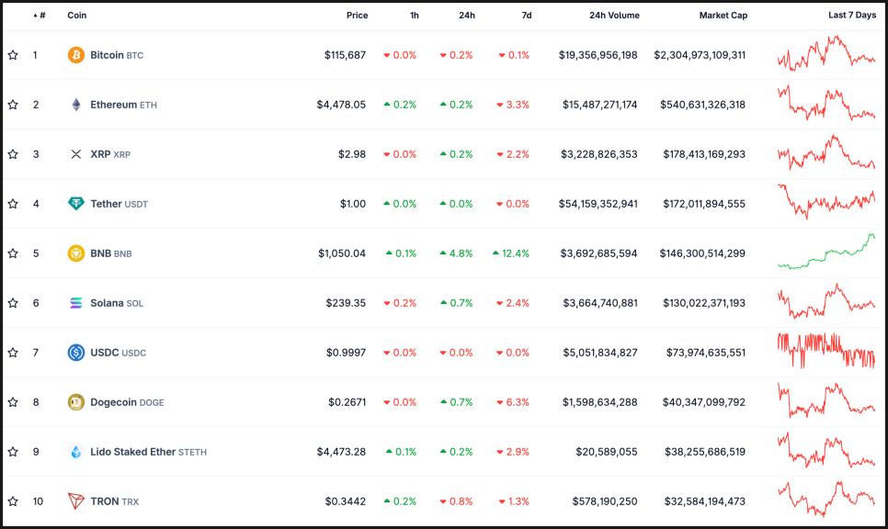Favorite Ethereum with its star

coord(13,105)
